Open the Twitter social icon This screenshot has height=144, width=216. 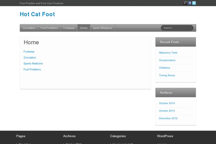[194, 3]
